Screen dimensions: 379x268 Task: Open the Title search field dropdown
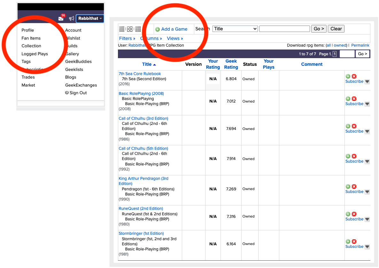tap(235, 29)
